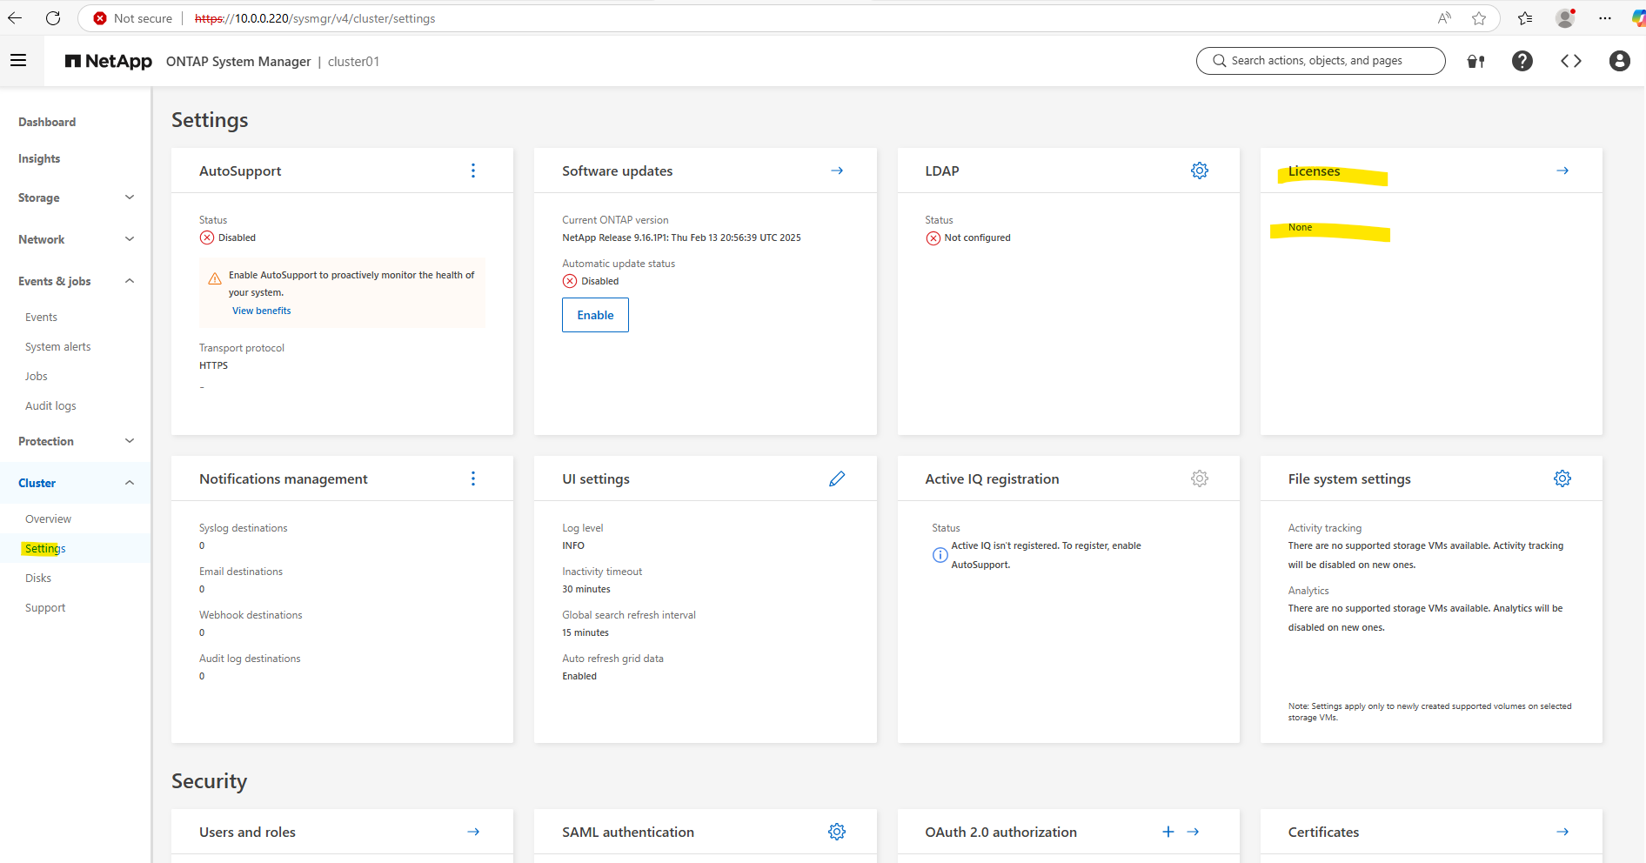Expand the Network menu chevron
1646x863 pixels.
pos(130,239)
